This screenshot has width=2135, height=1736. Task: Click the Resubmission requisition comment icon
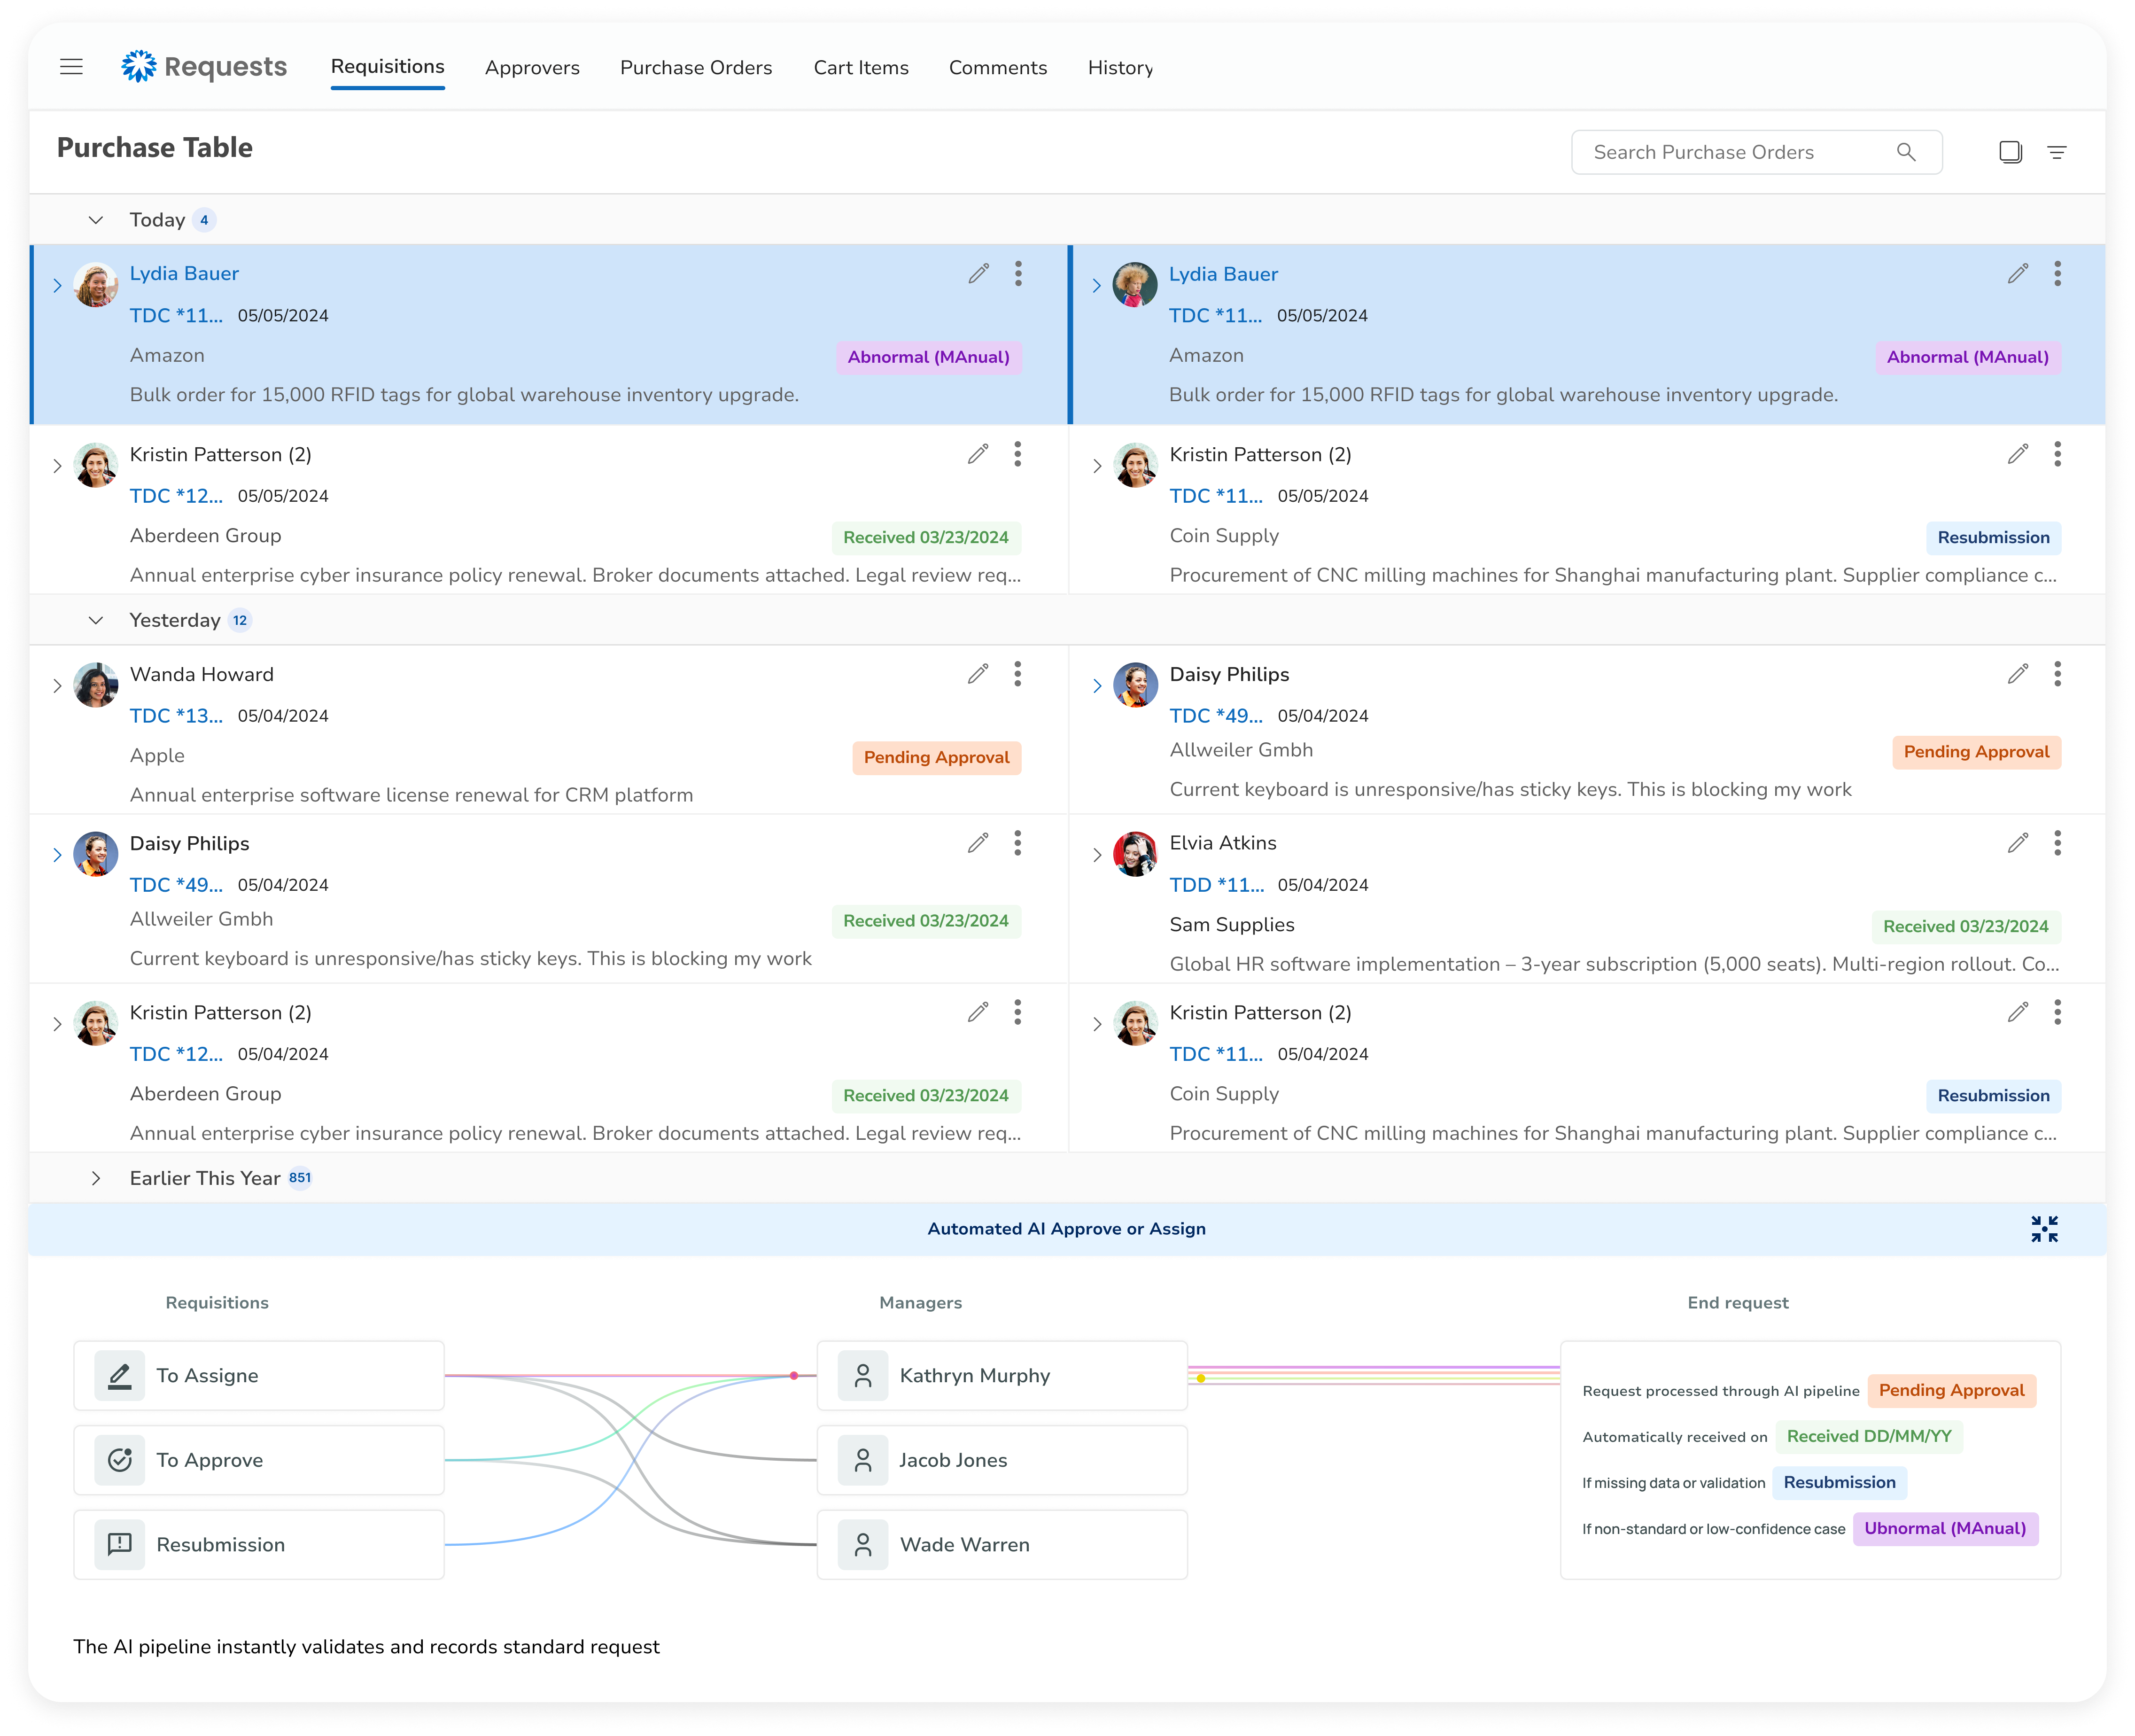(x=120, y=1544)
